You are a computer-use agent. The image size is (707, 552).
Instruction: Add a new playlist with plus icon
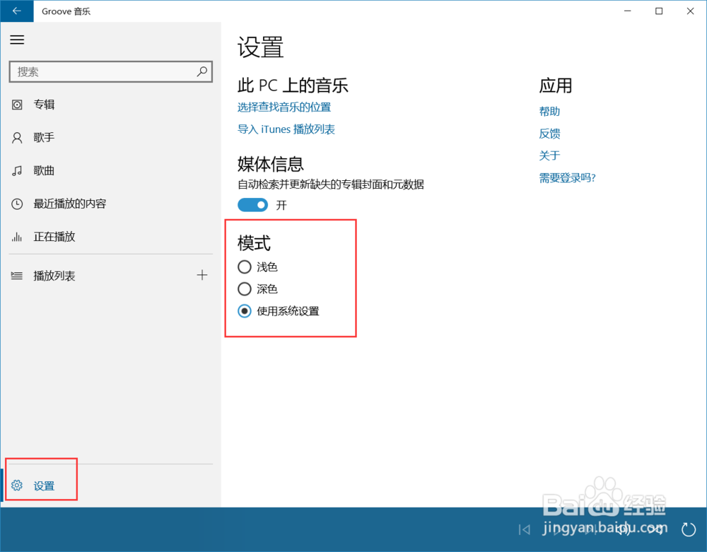(x=202, y=275)
